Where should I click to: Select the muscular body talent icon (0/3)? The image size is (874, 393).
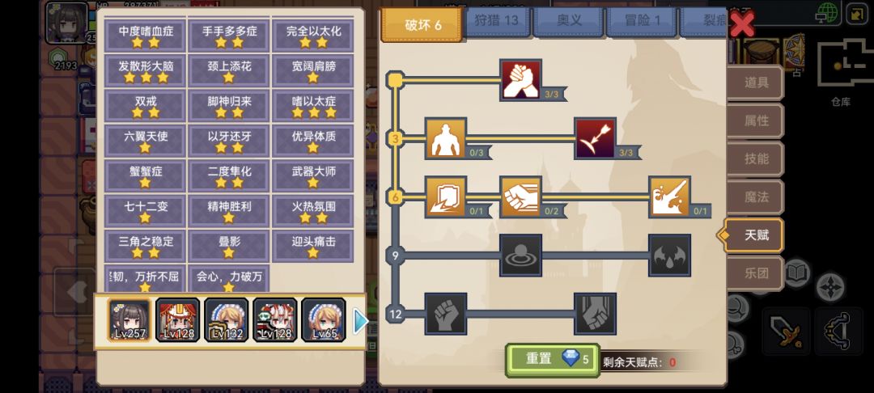point(446,138)
